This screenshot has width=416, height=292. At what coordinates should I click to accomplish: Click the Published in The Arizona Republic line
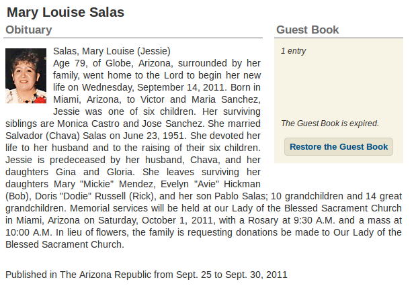(147, 275)
